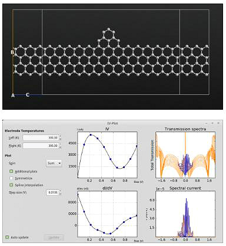Image resolution: width=226 pixels, height=246 pixels.
Task: Select the Transmission spectra plot
Action: (185, 155)
